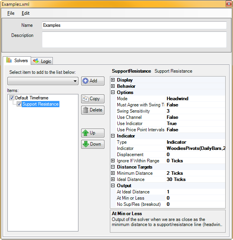
Task: Expand the Ideal Distance property
Action: 113,179
